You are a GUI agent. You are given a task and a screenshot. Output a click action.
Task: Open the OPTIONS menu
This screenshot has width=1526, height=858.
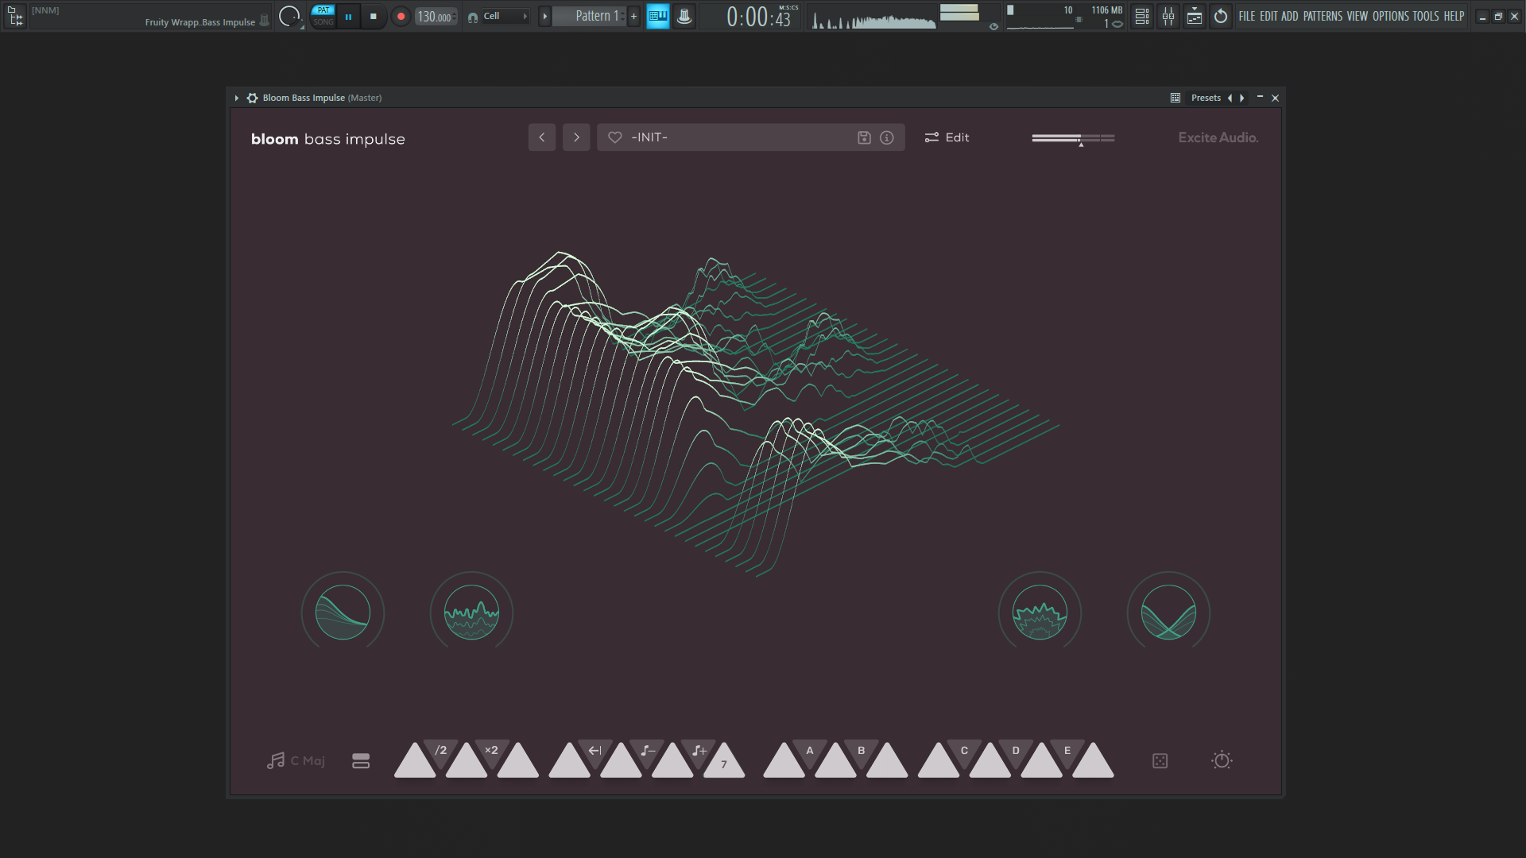point(1390,16)
